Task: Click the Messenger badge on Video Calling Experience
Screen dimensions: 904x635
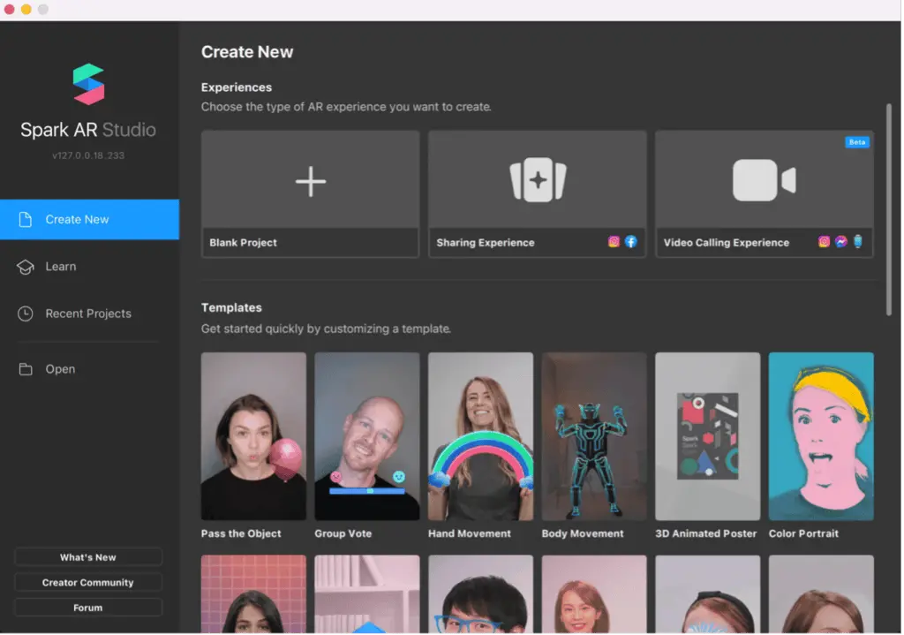Action: [840, 241]
